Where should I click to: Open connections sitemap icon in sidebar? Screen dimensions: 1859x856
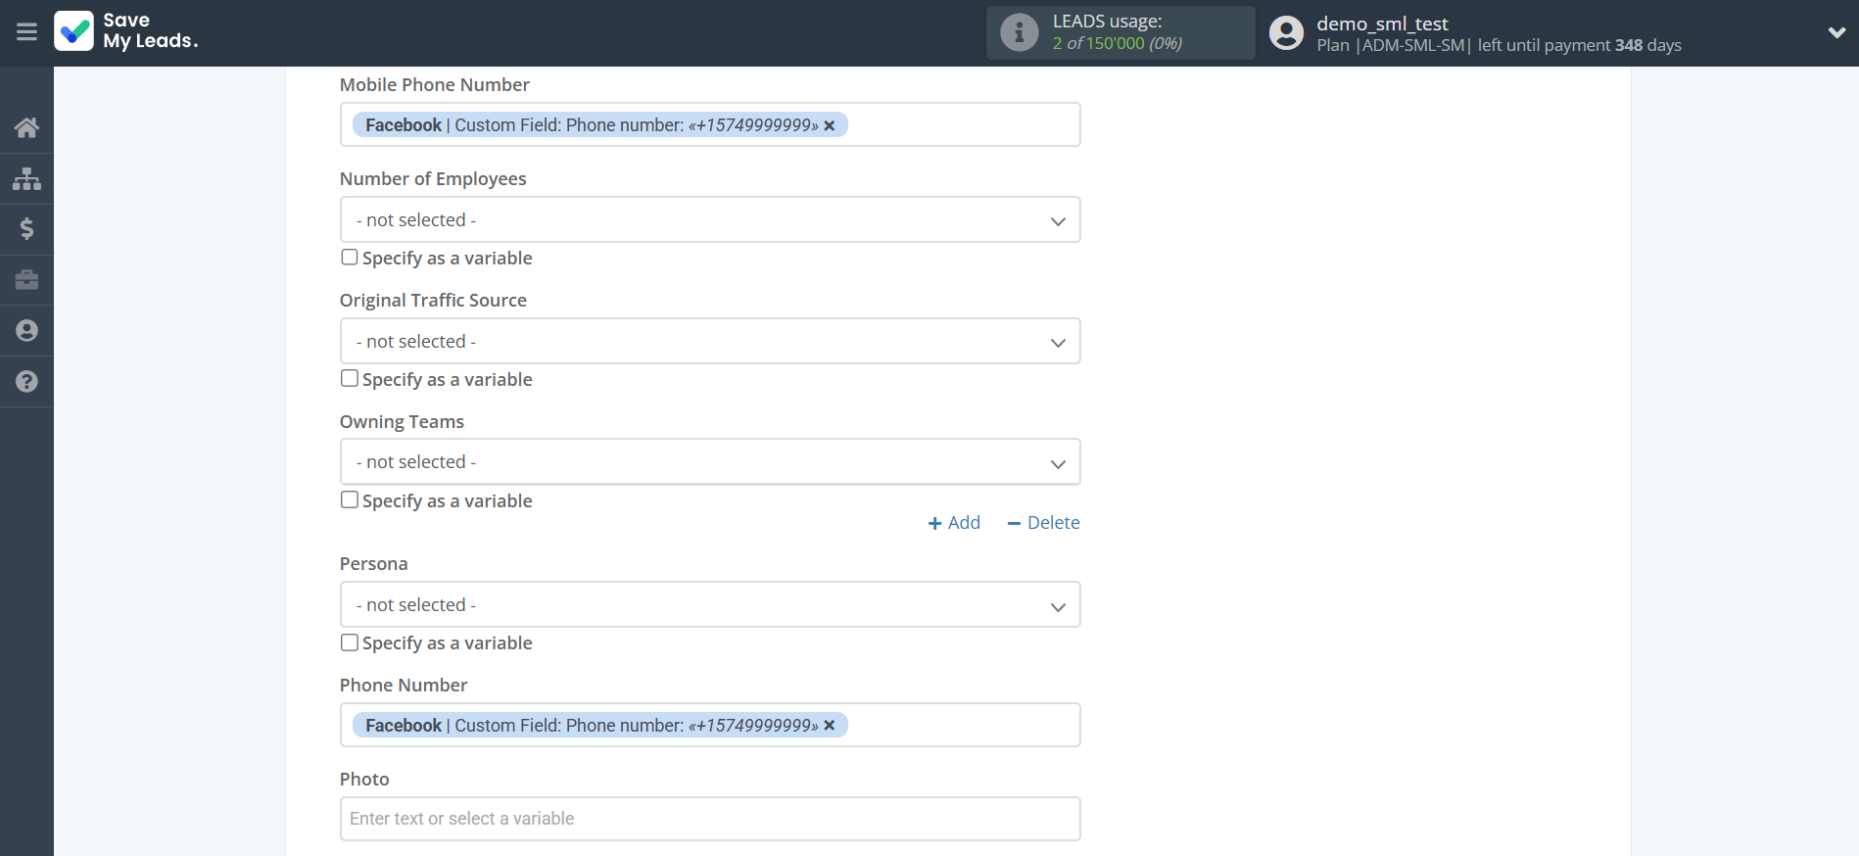[26, 178]
